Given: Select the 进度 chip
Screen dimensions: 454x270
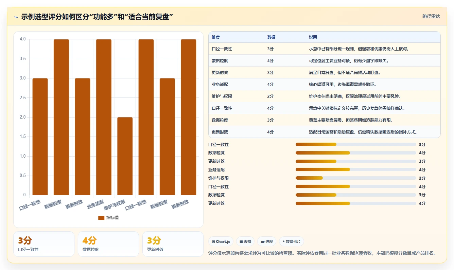Looking at the screenshot, I should 267,241.
